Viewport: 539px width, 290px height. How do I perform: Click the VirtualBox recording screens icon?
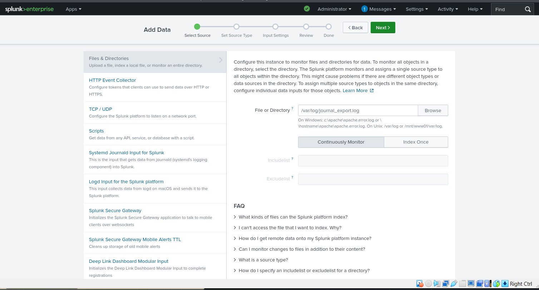coord(479,284)
